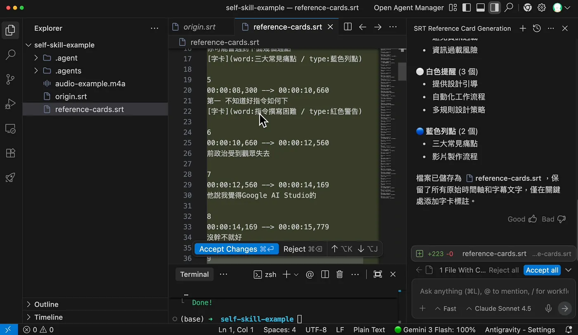
Task: Expand the Timeline section
Action: (x=95, y=317)
